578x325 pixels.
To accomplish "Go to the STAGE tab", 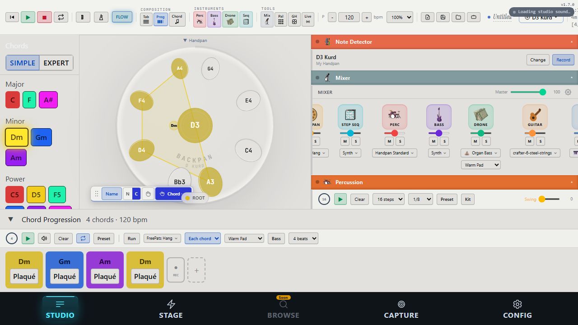I will pos(171,310).
